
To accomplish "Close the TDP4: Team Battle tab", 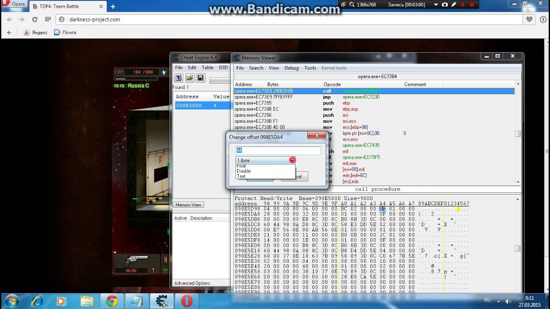I will point(101,6).
